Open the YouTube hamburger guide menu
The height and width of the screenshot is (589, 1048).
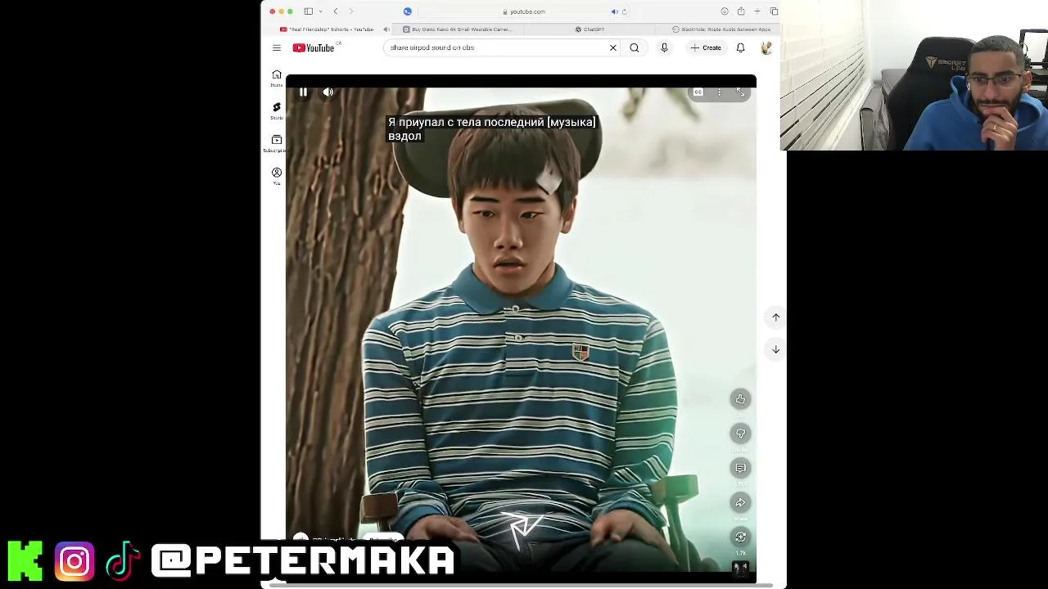tap(277, 48)
